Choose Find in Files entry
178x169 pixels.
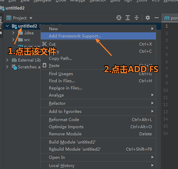click(x=98, y=81)
